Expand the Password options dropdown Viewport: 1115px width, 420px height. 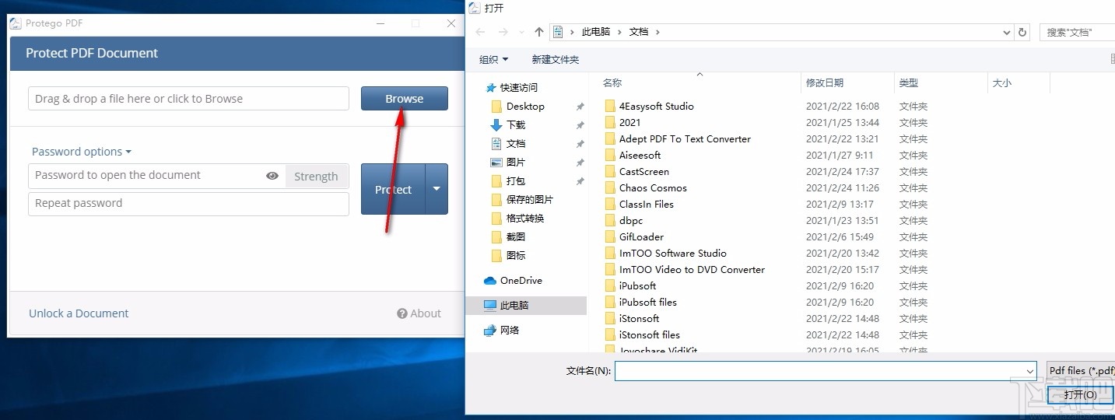(x=81, y=152)
